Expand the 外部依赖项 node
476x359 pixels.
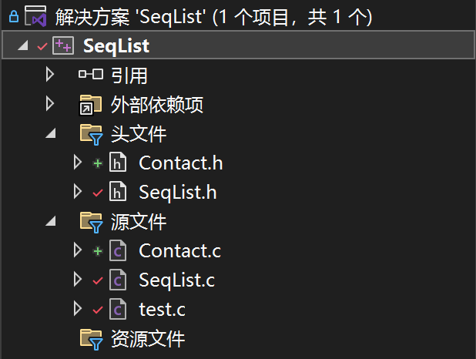[x=49, y=103]
